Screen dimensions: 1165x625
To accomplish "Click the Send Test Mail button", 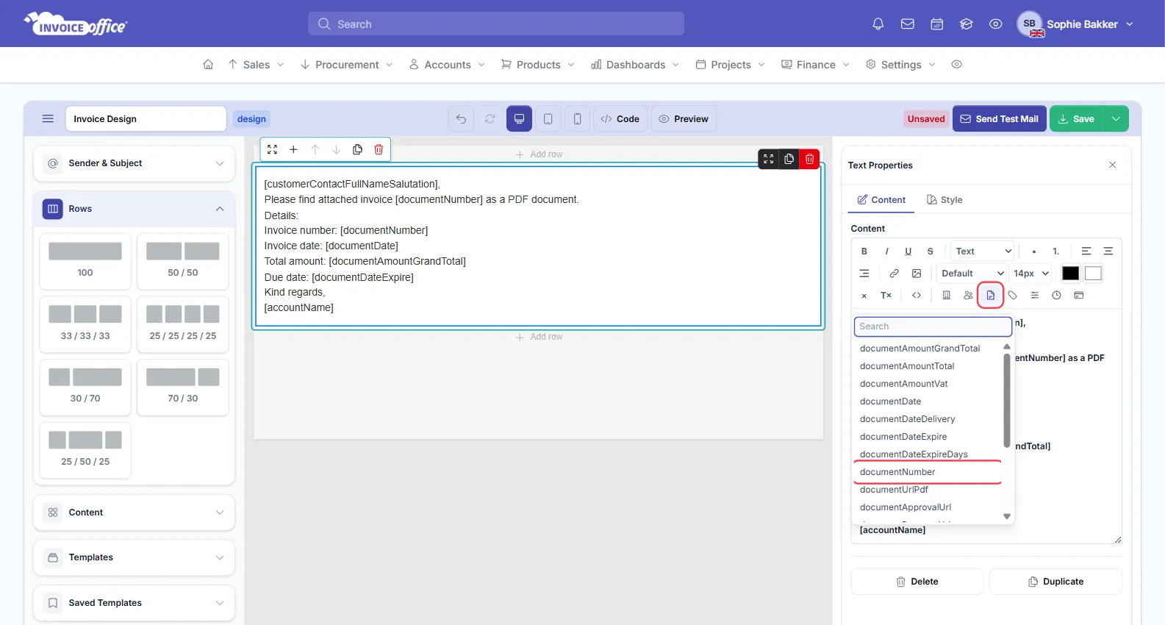I will click(1000, 119).
